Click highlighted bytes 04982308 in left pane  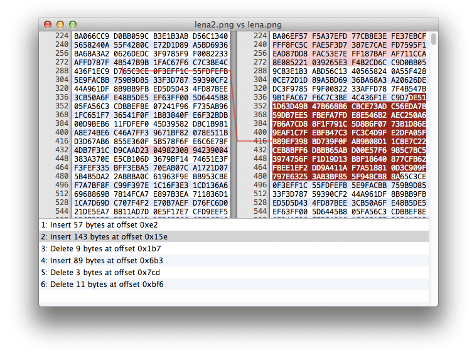point(171,150)
